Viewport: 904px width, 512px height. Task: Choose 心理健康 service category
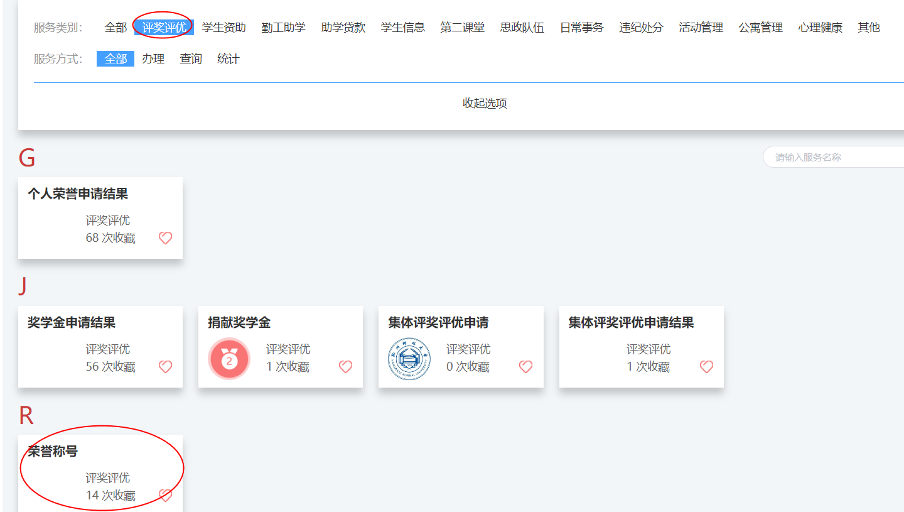[x=820, y=28]
